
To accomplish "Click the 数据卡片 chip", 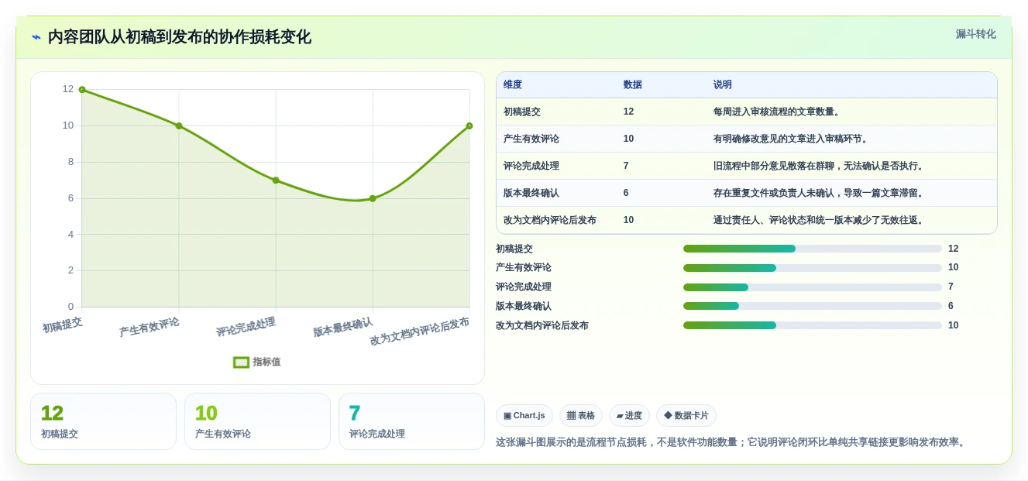I will click(686, 415).
